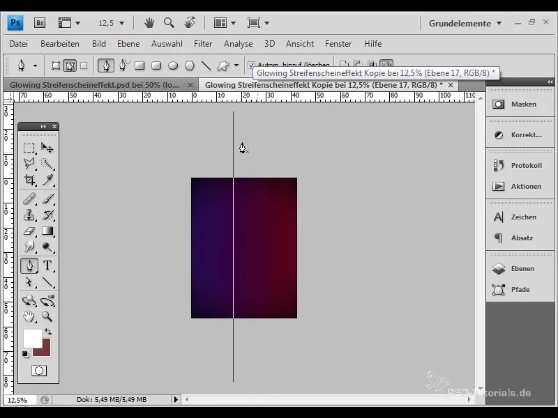Viewport: 558px width, 418px height.
Task: Select the Type tool
Action: click(x=47, y=265)
